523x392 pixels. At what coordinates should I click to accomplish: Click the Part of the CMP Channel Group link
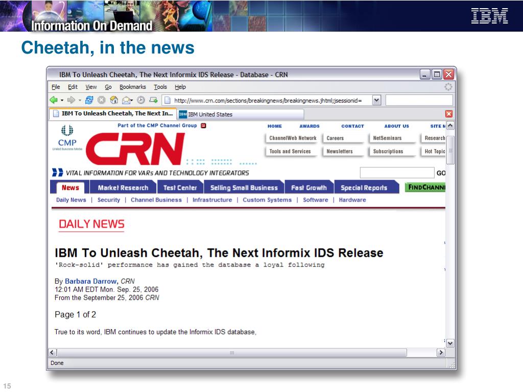click(x=157, y=126)
